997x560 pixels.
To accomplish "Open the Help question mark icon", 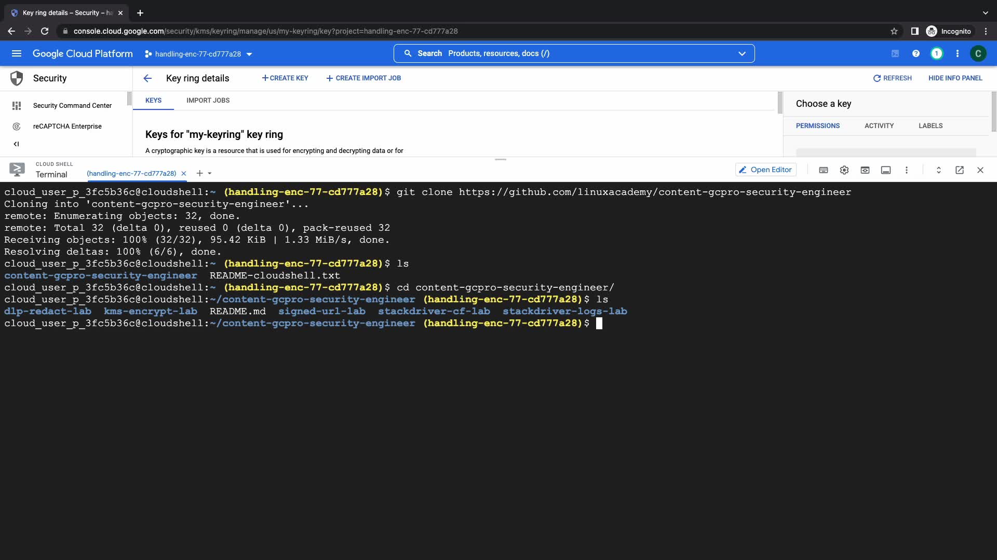I will 916,53.
